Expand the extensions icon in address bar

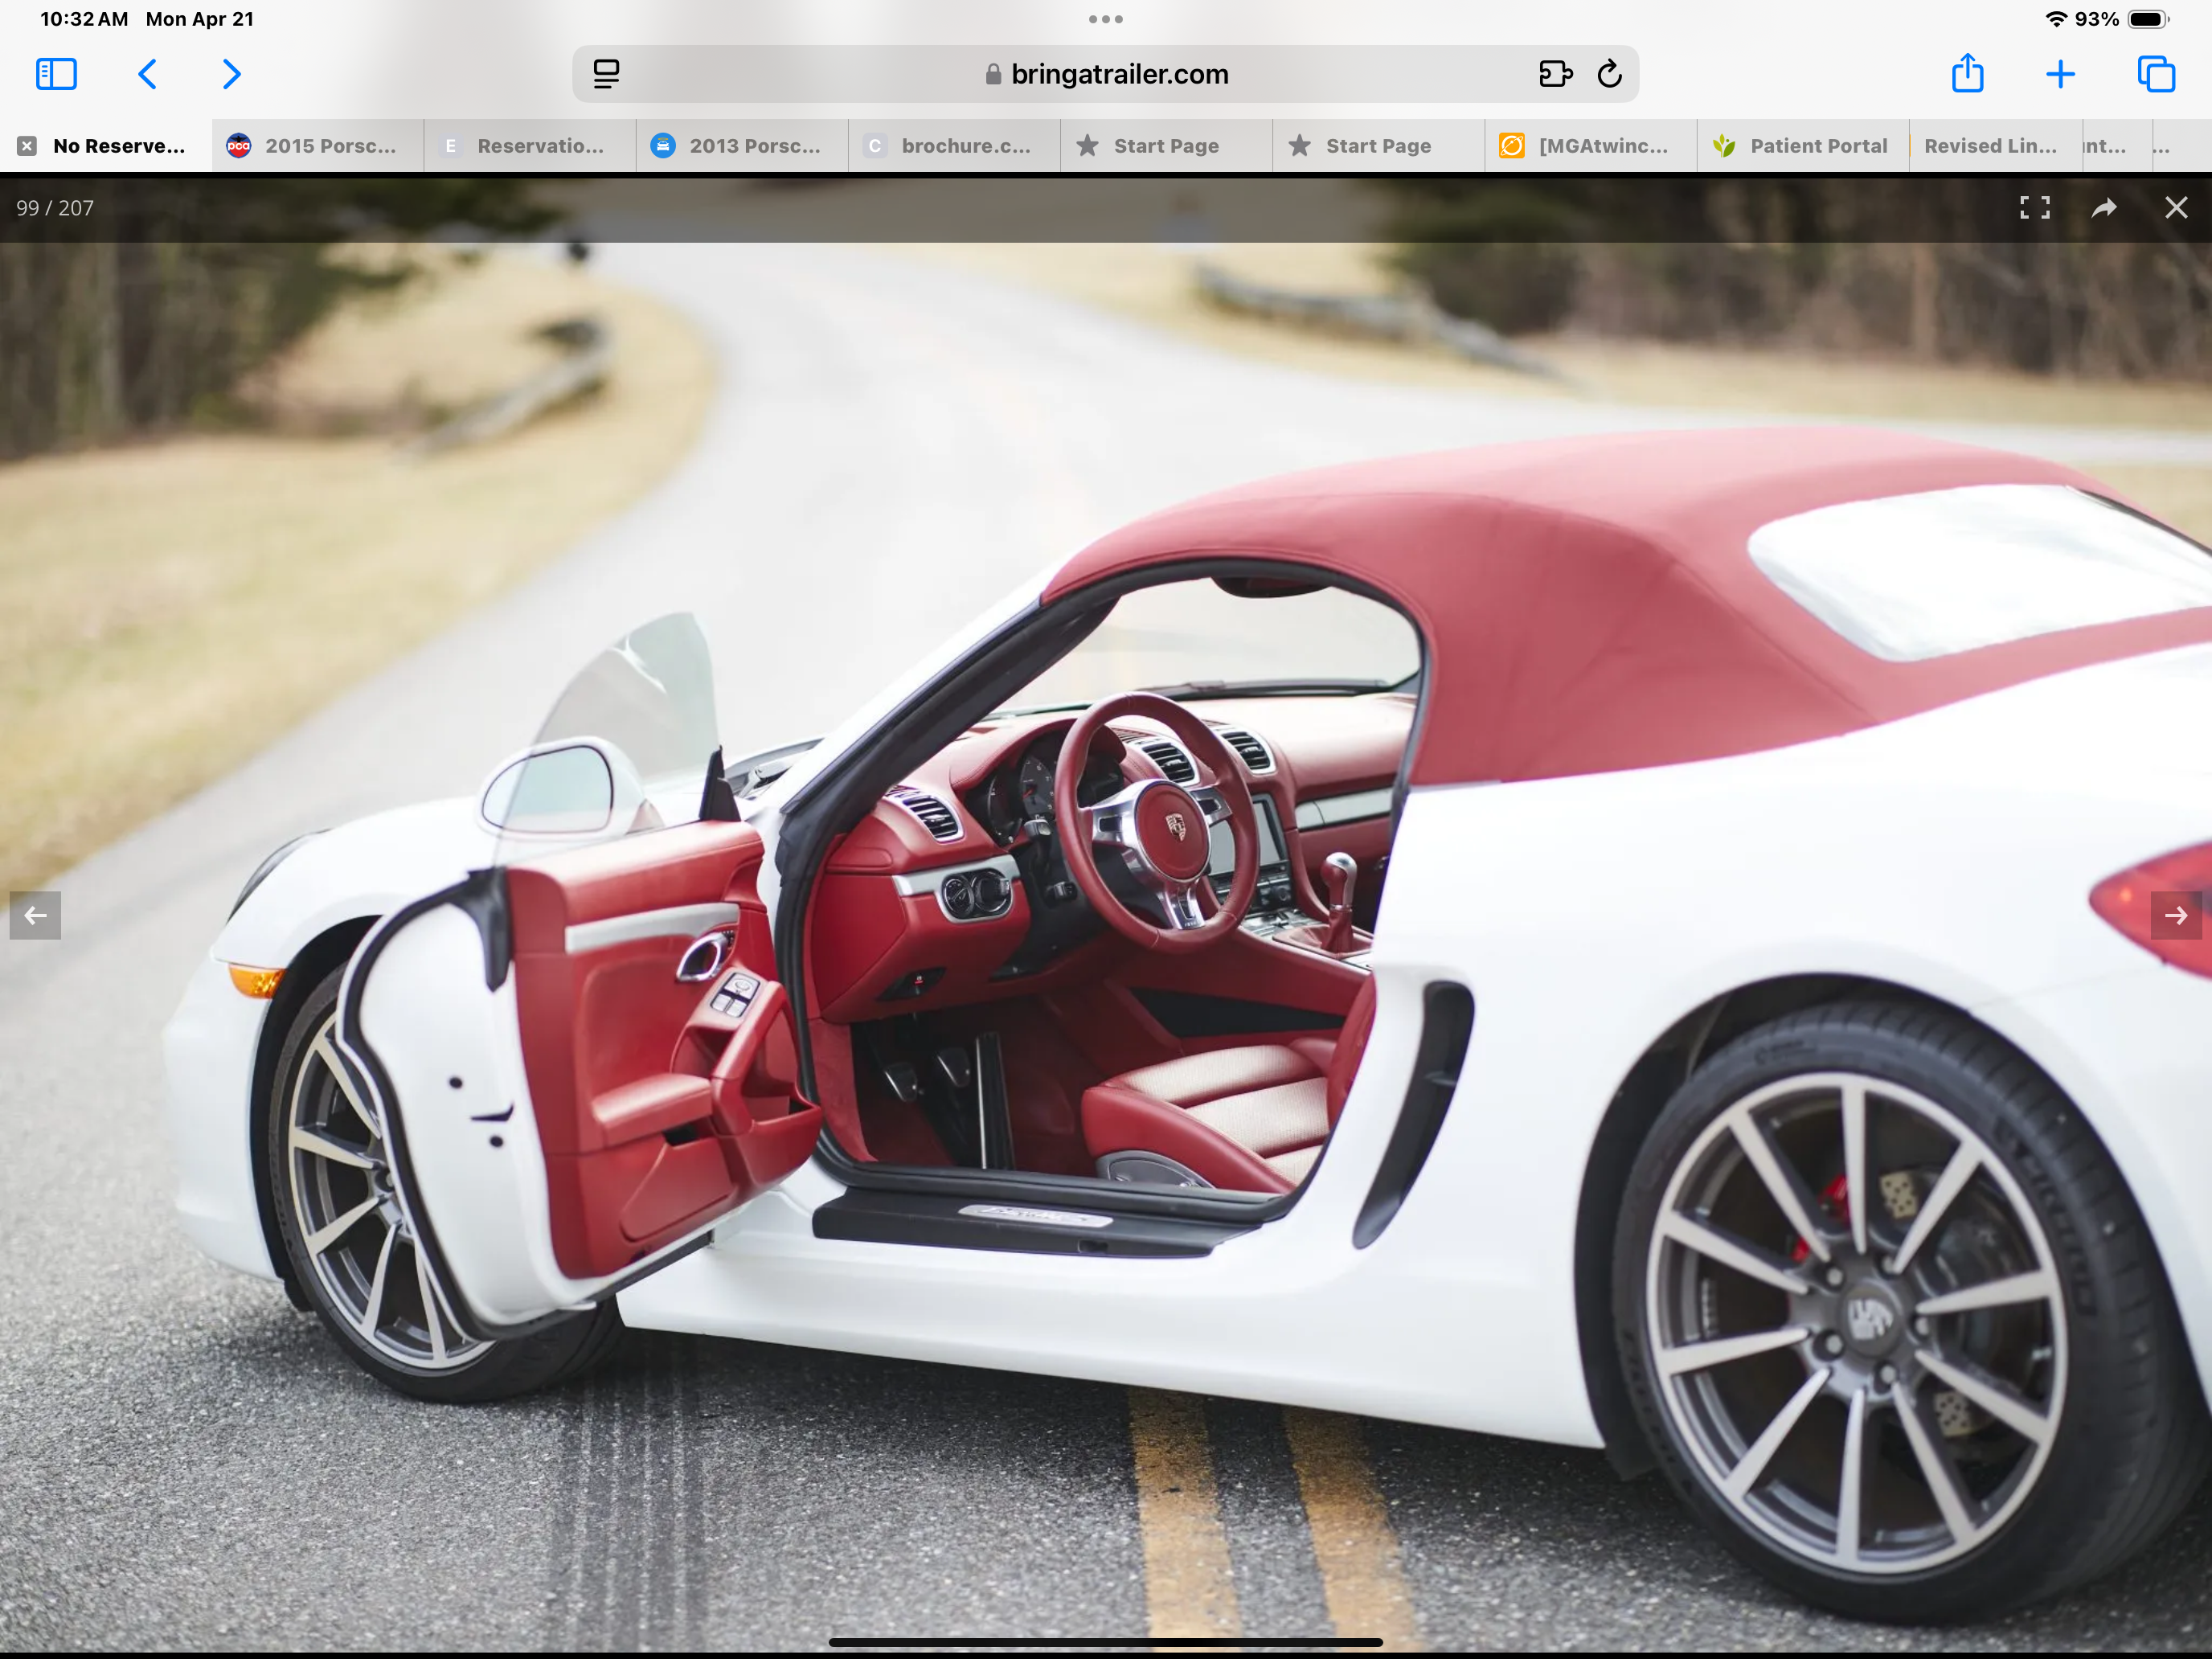(1555, 74)
